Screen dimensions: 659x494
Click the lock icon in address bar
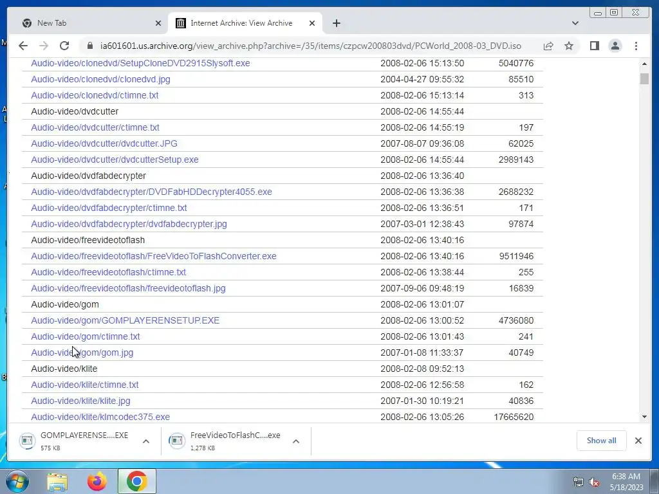coord(90,46)
